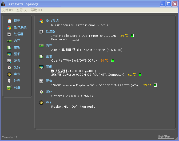
Task: Click the motherboard icon in summary panel
Action: pos(41,56)
